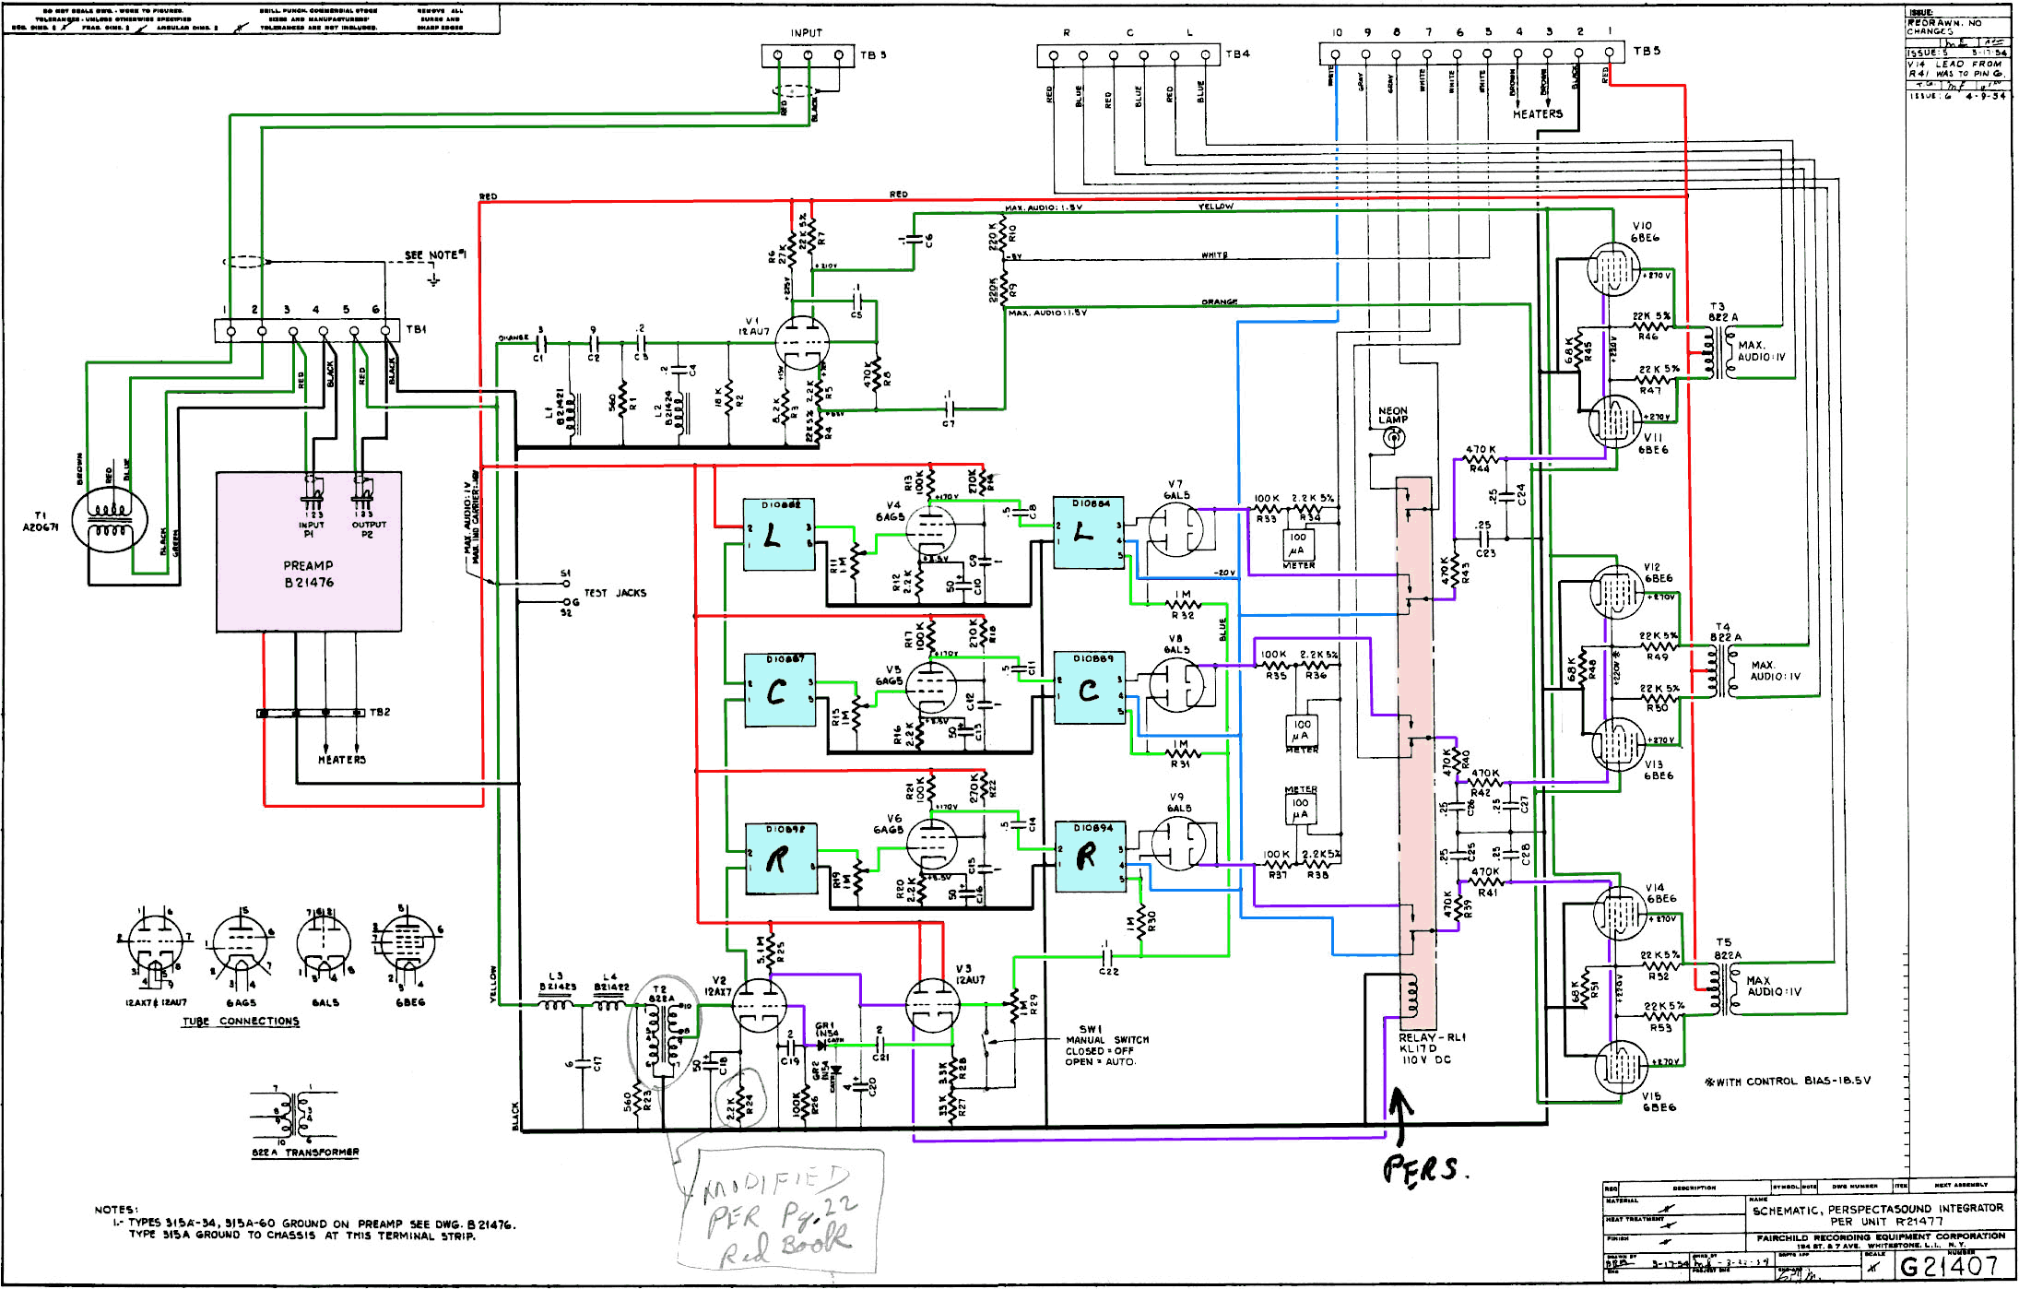Viewport: 2019px width, 1289px height.
Task: Click the V1 12AU7 tube symbol
Action: coord(800,343)
